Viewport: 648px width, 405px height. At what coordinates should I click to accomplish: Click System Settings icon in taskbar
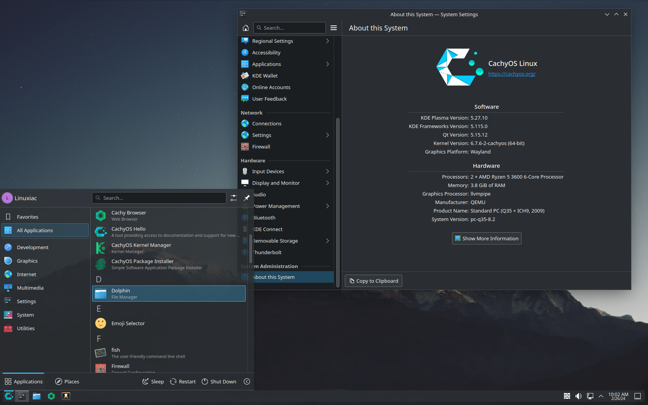pyautogui.click(x=22, y=396)
